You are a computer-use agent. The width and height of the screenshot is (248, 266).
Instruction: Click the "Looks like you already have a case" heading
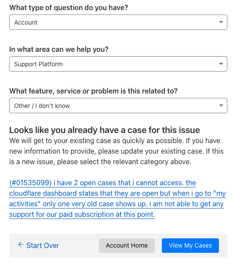[x=105, y=130]
